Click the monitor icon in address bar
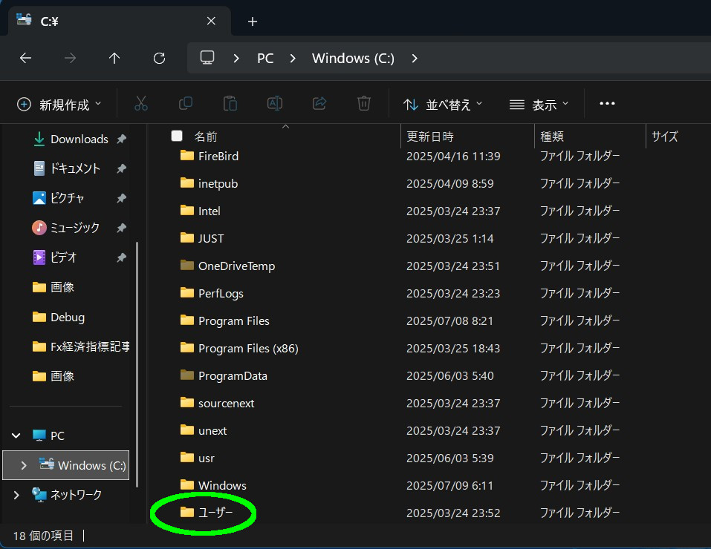 pos(207,58)
